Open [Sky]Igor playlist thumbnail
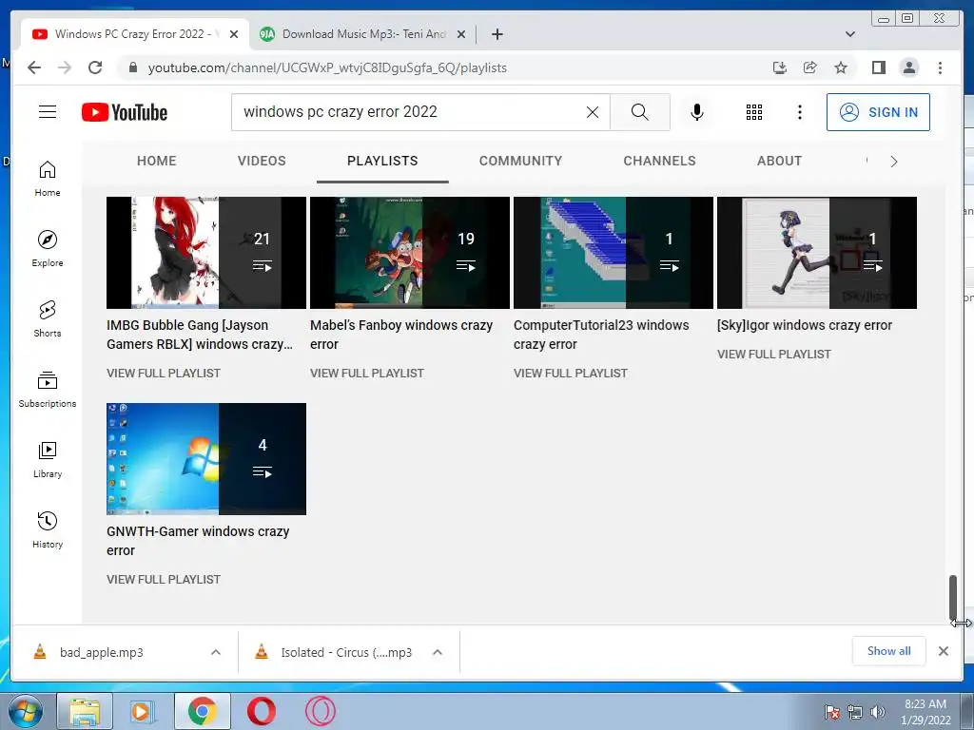Viewport: 974px width, 730px height. pyautogui.click(x=817, y=253)
